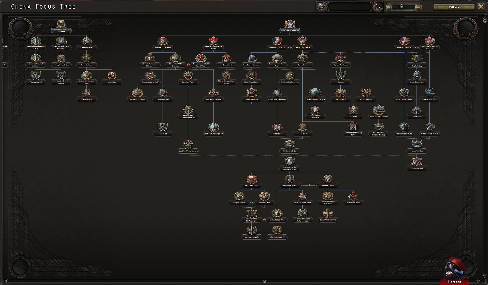Select the Dominate Japan focus icon

click(353, 196)
